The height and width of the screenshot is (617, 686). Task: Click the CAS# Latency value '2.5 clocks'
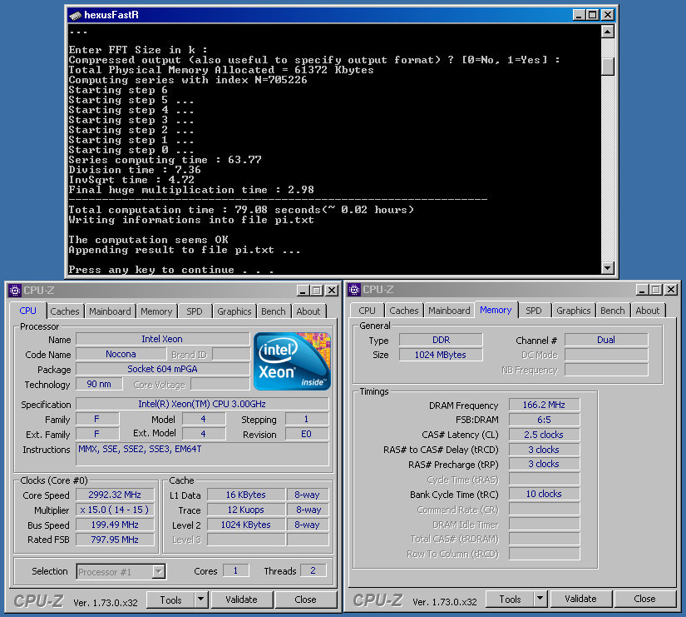point(545,435)
